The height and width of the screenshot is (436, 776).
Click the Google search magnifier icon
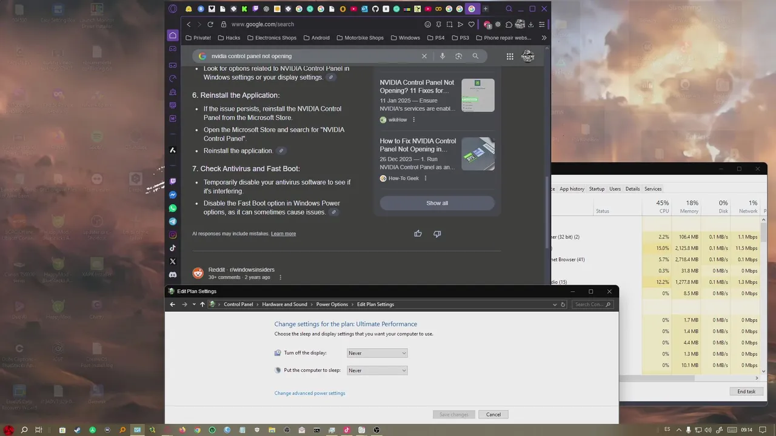[475, 56]
